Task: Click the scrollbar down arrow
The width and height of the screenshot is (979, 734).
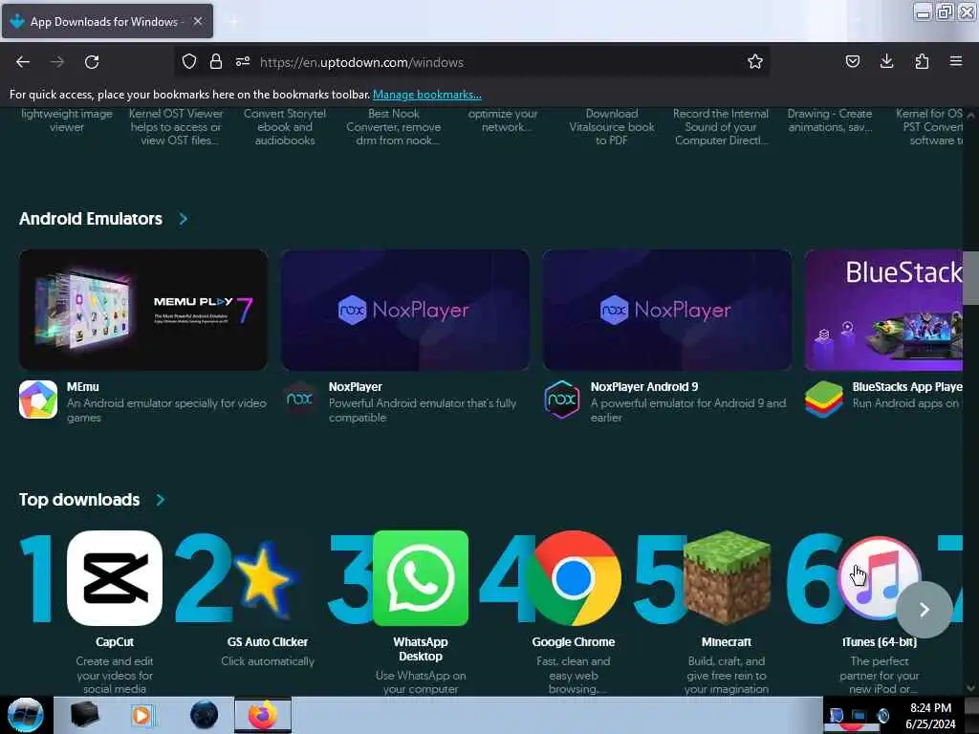Action: (970, 688)
